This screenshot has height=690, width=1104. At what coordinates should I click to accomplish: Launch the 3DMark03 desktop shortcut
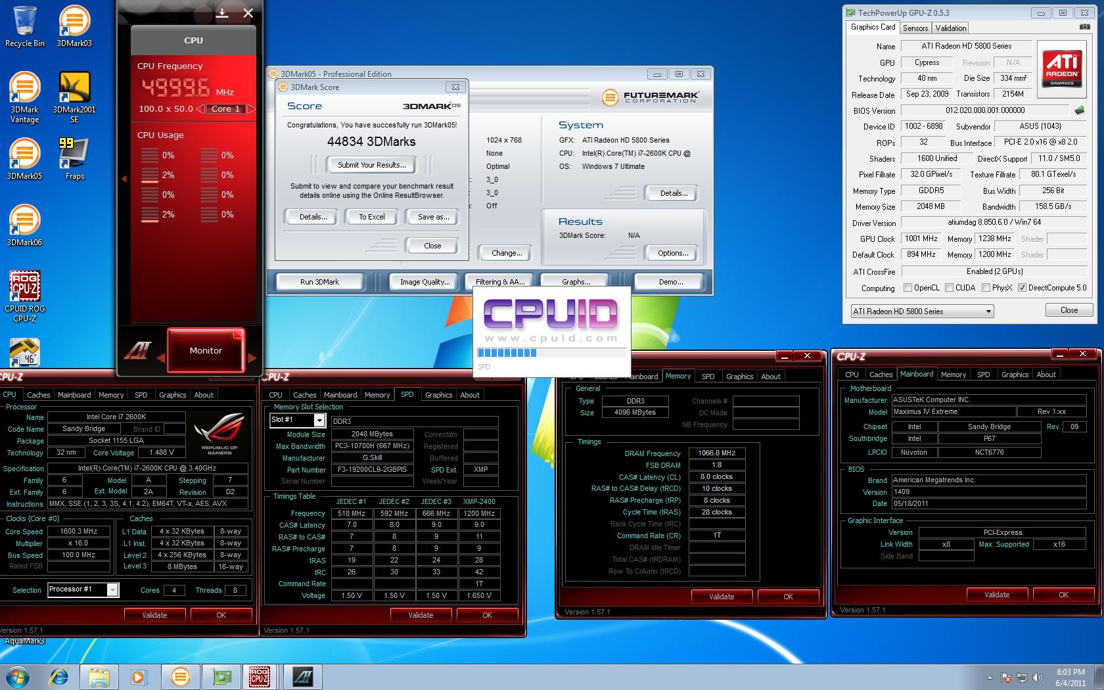(x=74, y=27)
